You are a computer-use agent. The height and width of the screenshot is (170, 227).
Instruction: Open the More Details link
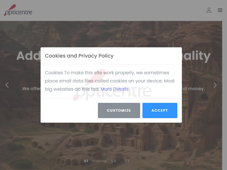115,89
